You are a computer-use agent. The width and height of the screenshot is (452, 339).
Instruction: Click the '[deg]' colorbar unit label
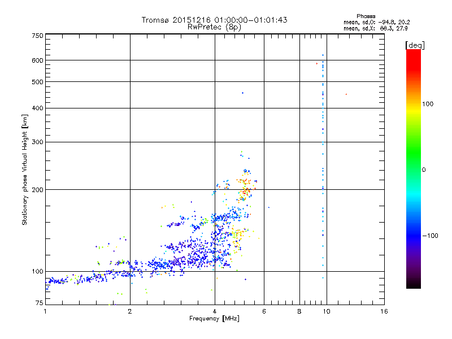(x=415, y=45)
